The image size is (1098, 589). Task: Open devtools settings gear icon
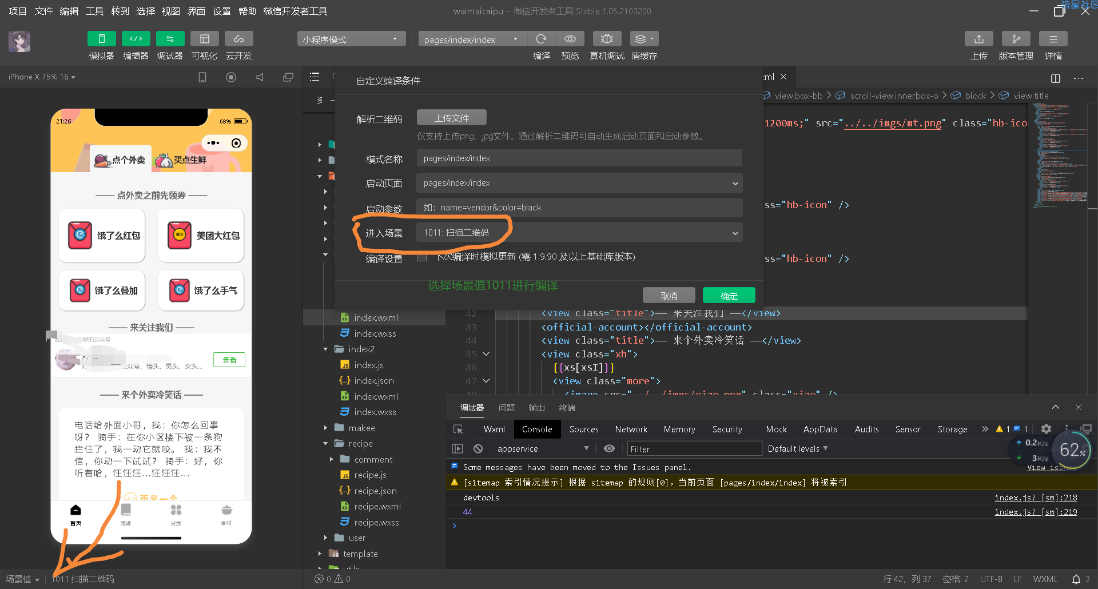[x=1046, y=429]
